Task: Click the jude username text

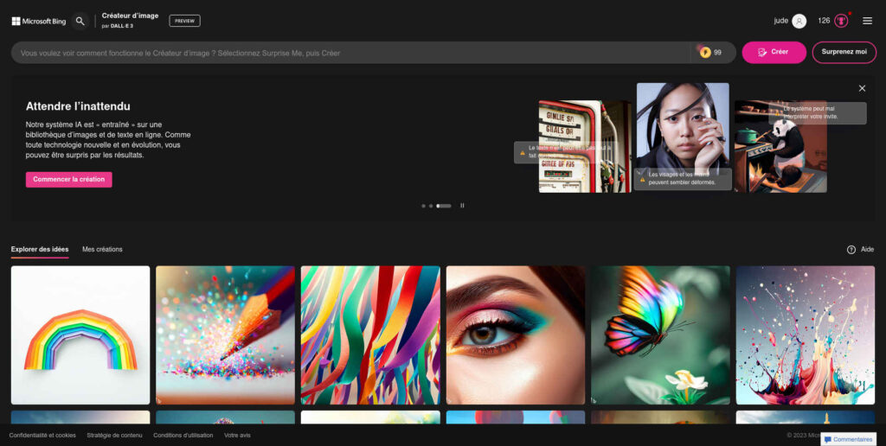Action: tap(781, 21)
